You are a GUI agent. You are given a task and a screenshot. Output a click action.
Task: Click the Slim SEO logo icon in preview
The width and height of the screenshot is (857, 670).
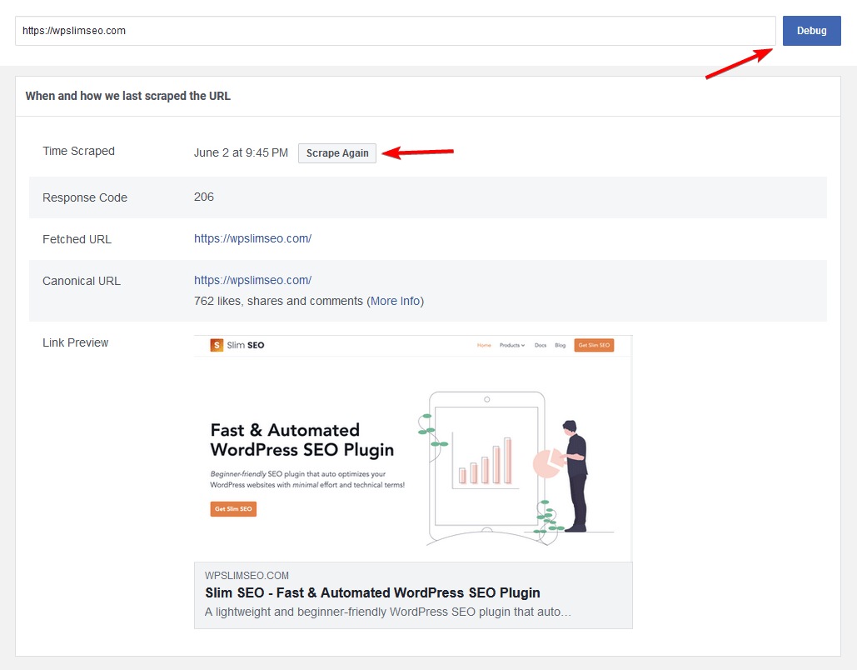tap(217, 345)
